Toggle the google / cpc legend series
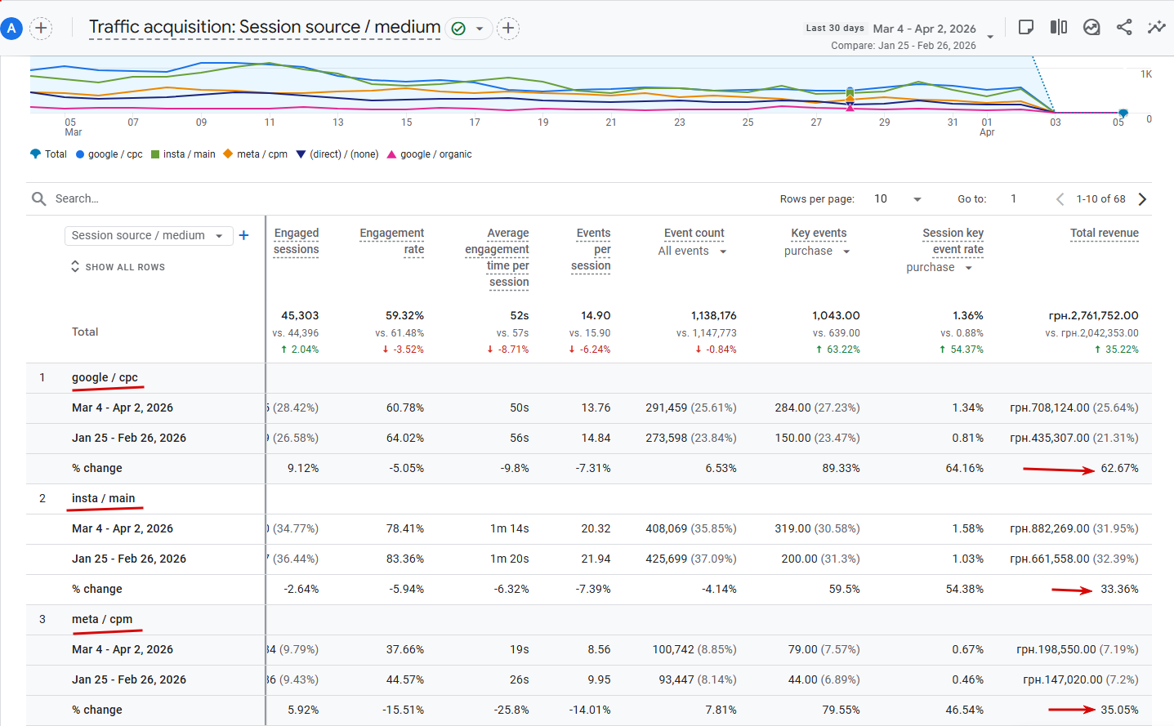The image size is (1174, 726). [109, 154]
